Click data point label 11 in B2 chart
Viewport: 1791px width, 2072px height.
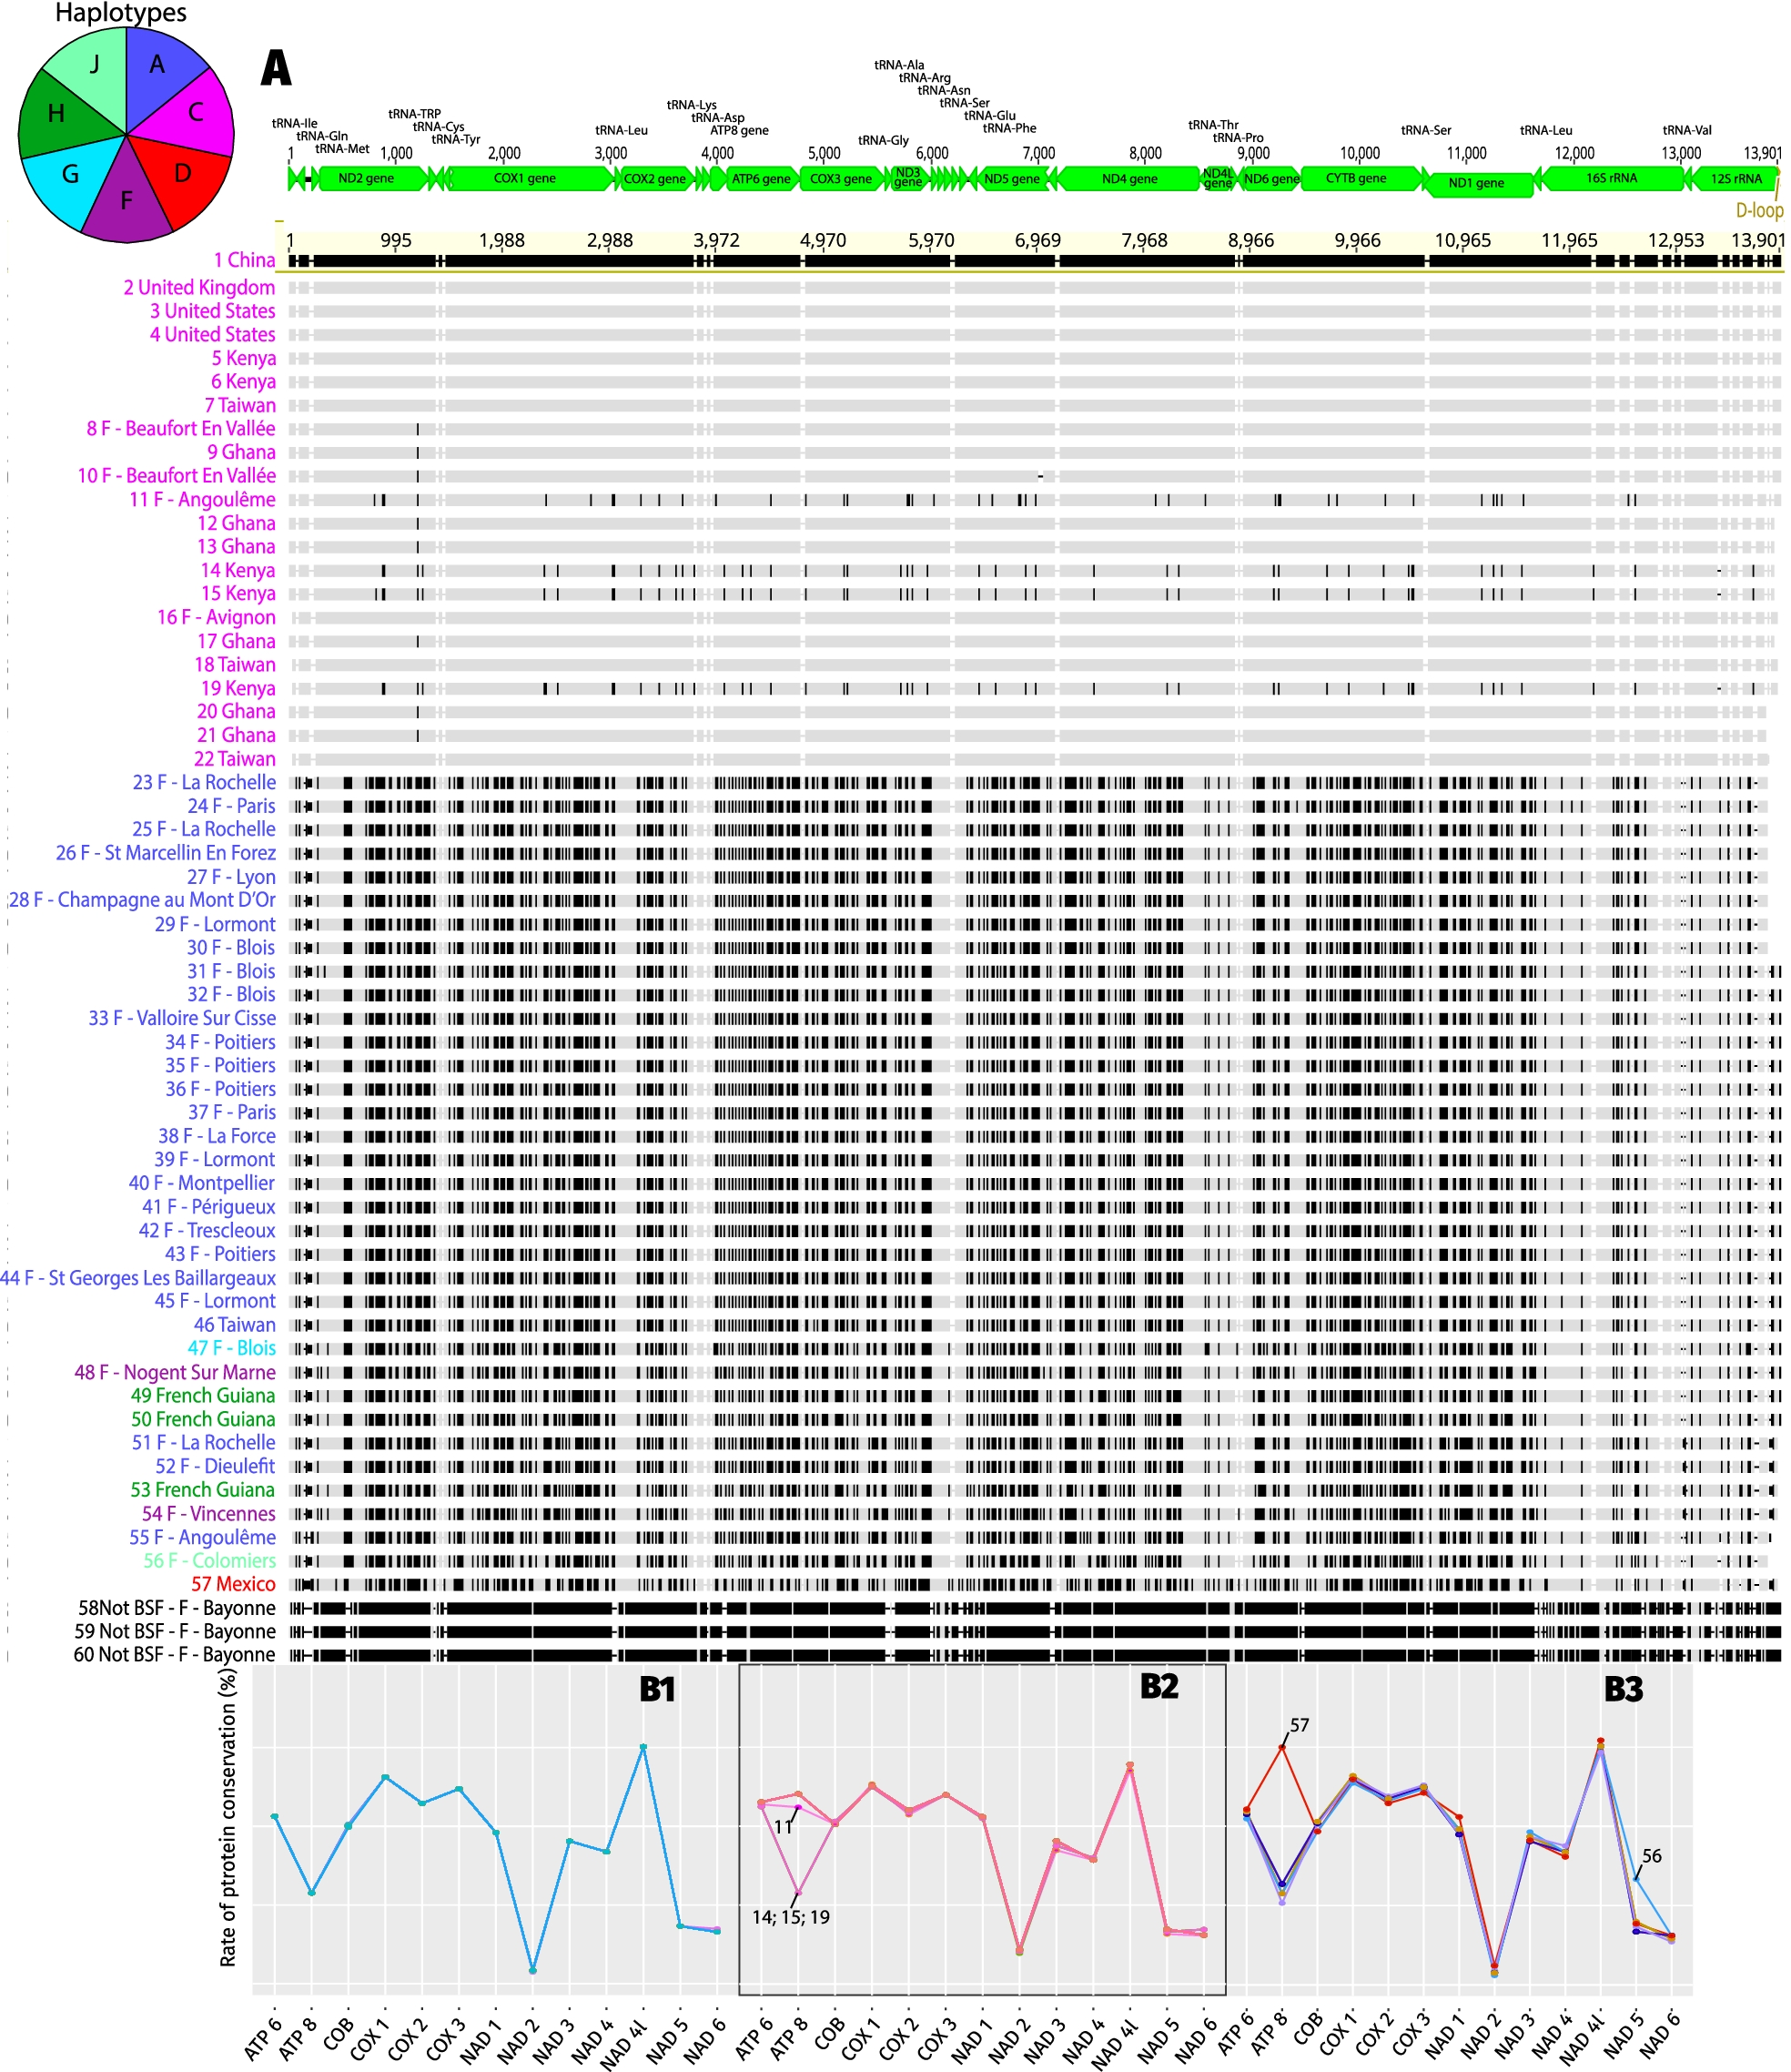[783, 1827]
